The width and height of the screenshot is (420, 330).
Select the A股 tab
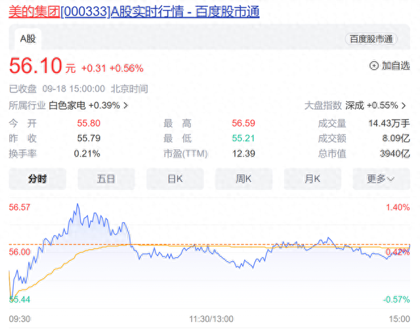[28, 39]
